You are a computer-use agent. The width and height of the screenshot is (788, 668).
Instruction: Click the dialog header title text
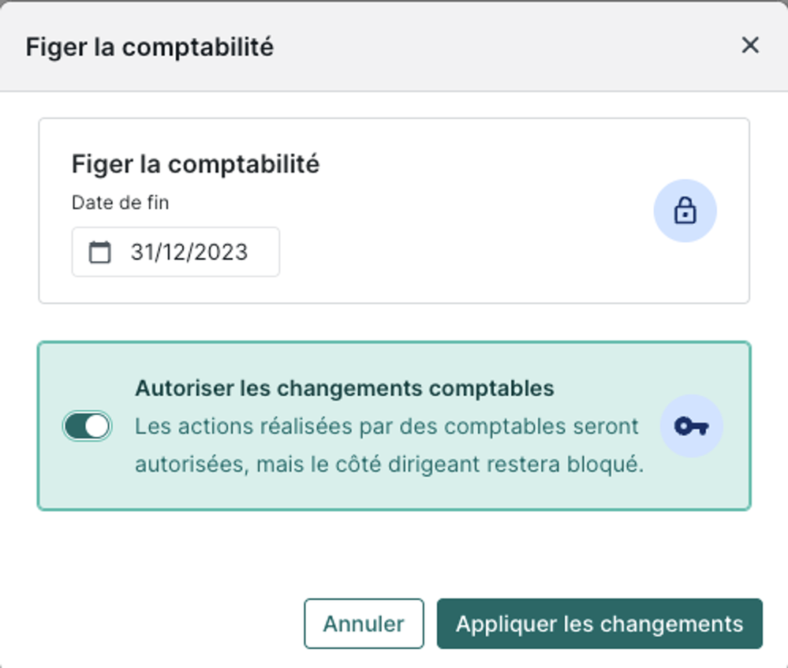(149, 47)
